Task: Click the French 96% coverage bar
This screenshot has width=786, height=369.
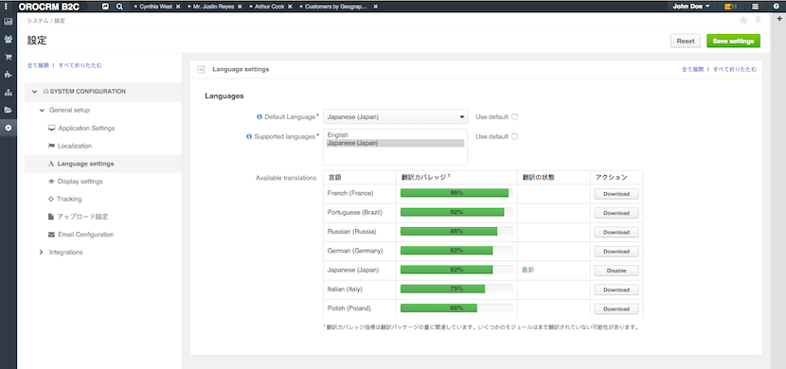Action: [456, 193]
